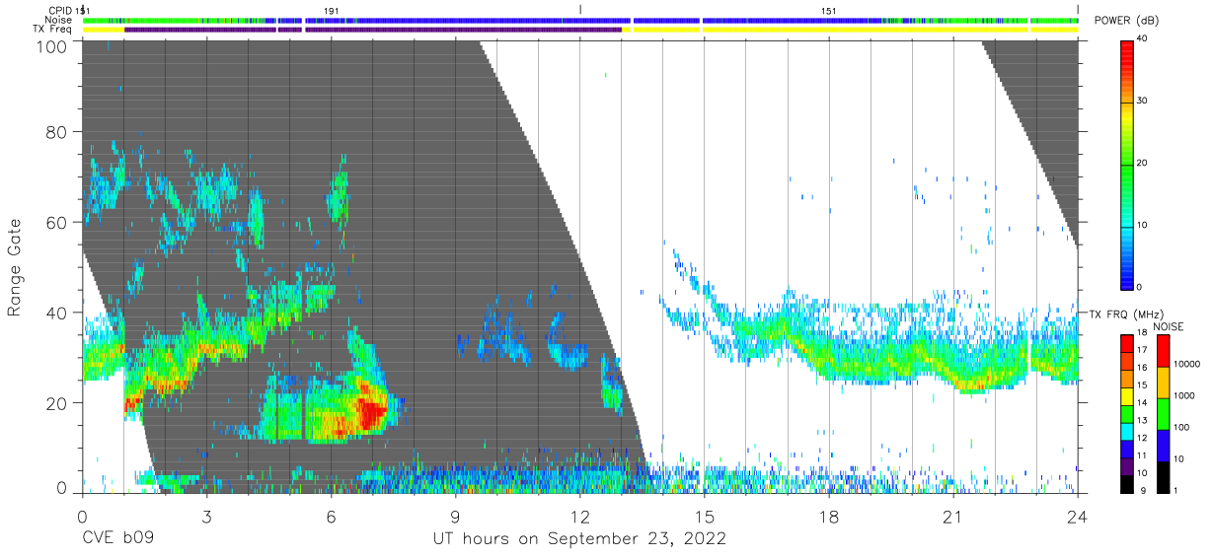
Task: Pick the green segment of the NOISE color bar
Action: point(1163,413)
